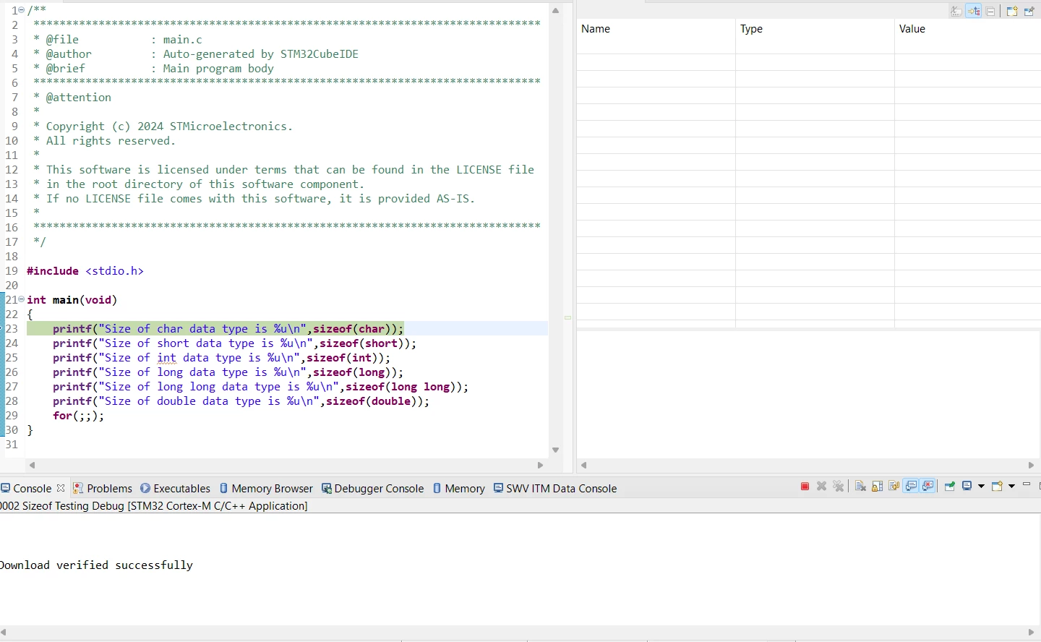Image resolution: width=1041 pixels, height=642 pixels.
Task: Click the editor vertical scrollbar up arrow
Action: [x=555, y=10]
